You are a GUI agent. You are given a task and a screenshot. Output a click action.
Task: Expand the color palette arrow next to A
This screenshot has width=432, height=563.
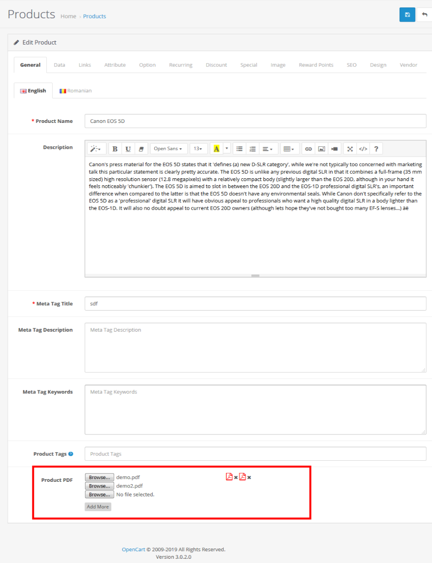click(x=227, y=149)
